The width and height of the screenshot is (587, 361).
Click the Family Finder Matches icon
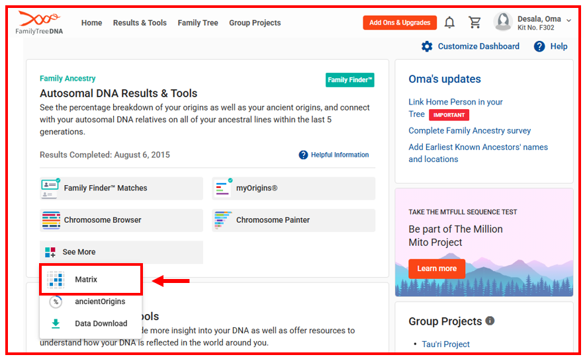pyautogui.click(x=50, y=188)
